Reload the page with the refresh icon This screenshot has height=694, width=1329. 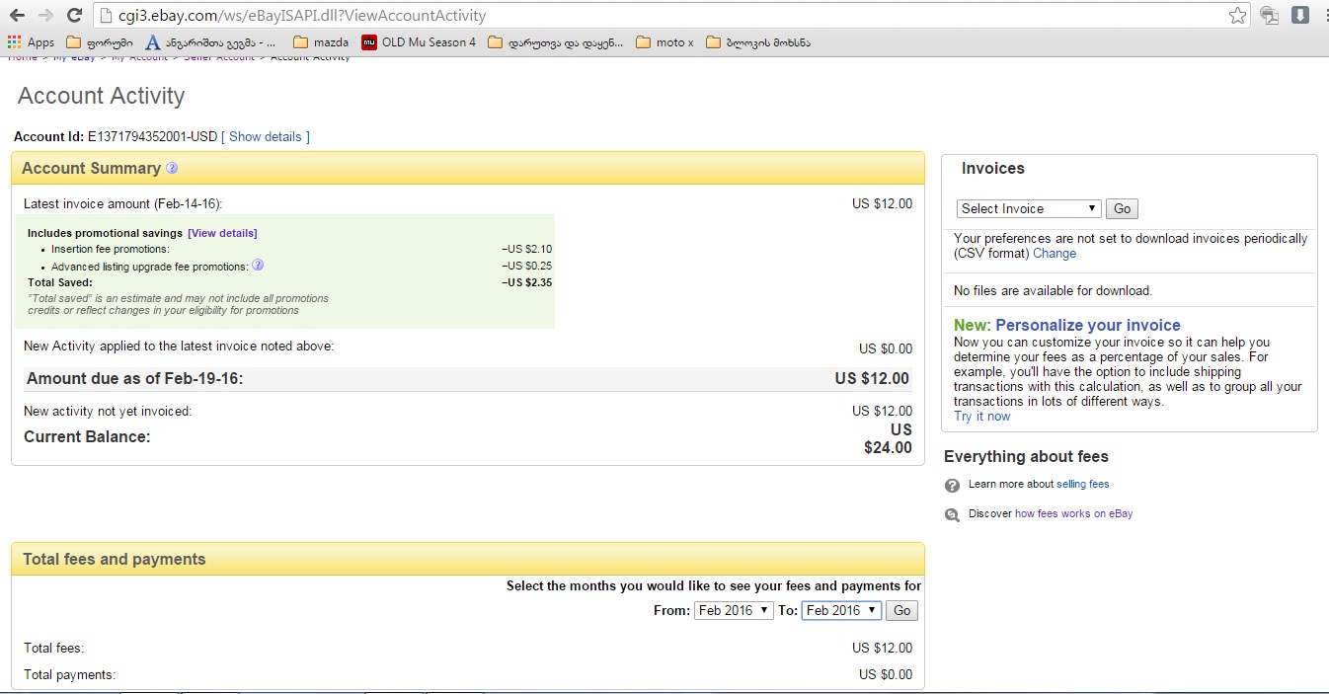(x=74, y=16)
